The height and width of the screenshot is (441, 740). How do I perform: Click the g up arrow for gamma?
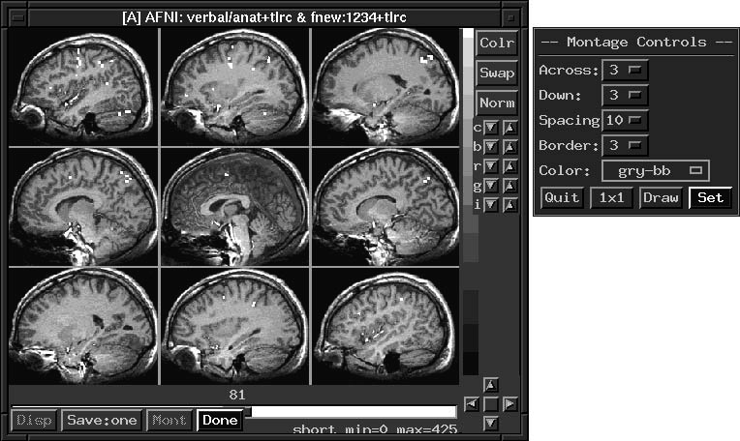(x=510, y=186)
